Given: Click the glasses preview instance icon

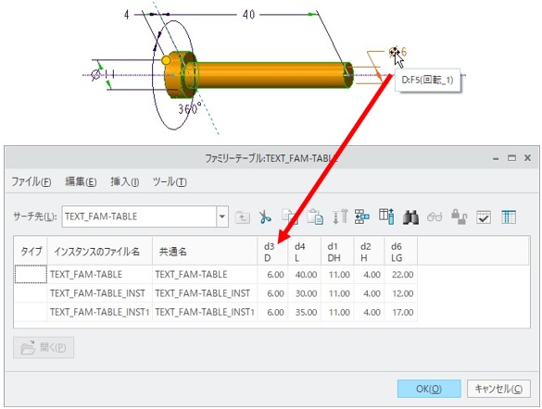Looking at the screenshot, I should point(435,217).
